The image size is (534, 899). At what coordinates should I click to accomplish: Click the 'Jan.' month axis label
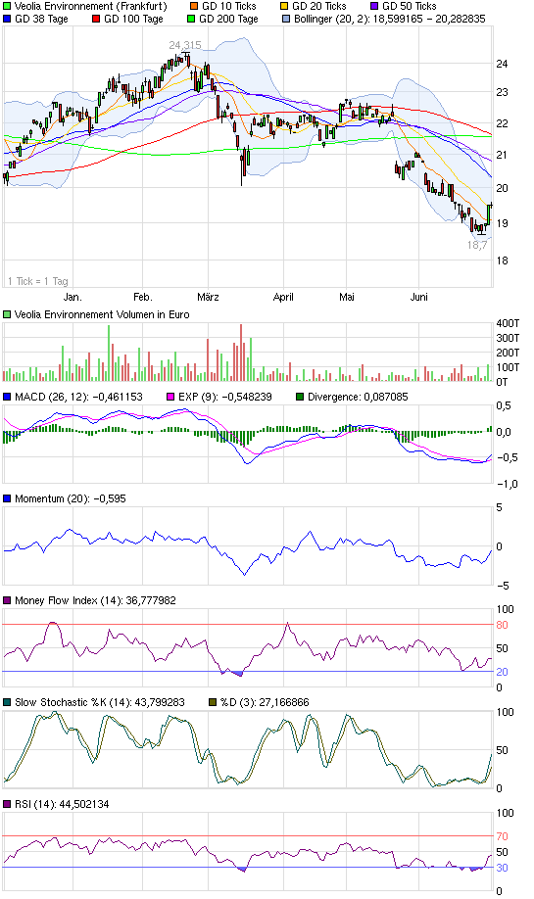(73, 297)
